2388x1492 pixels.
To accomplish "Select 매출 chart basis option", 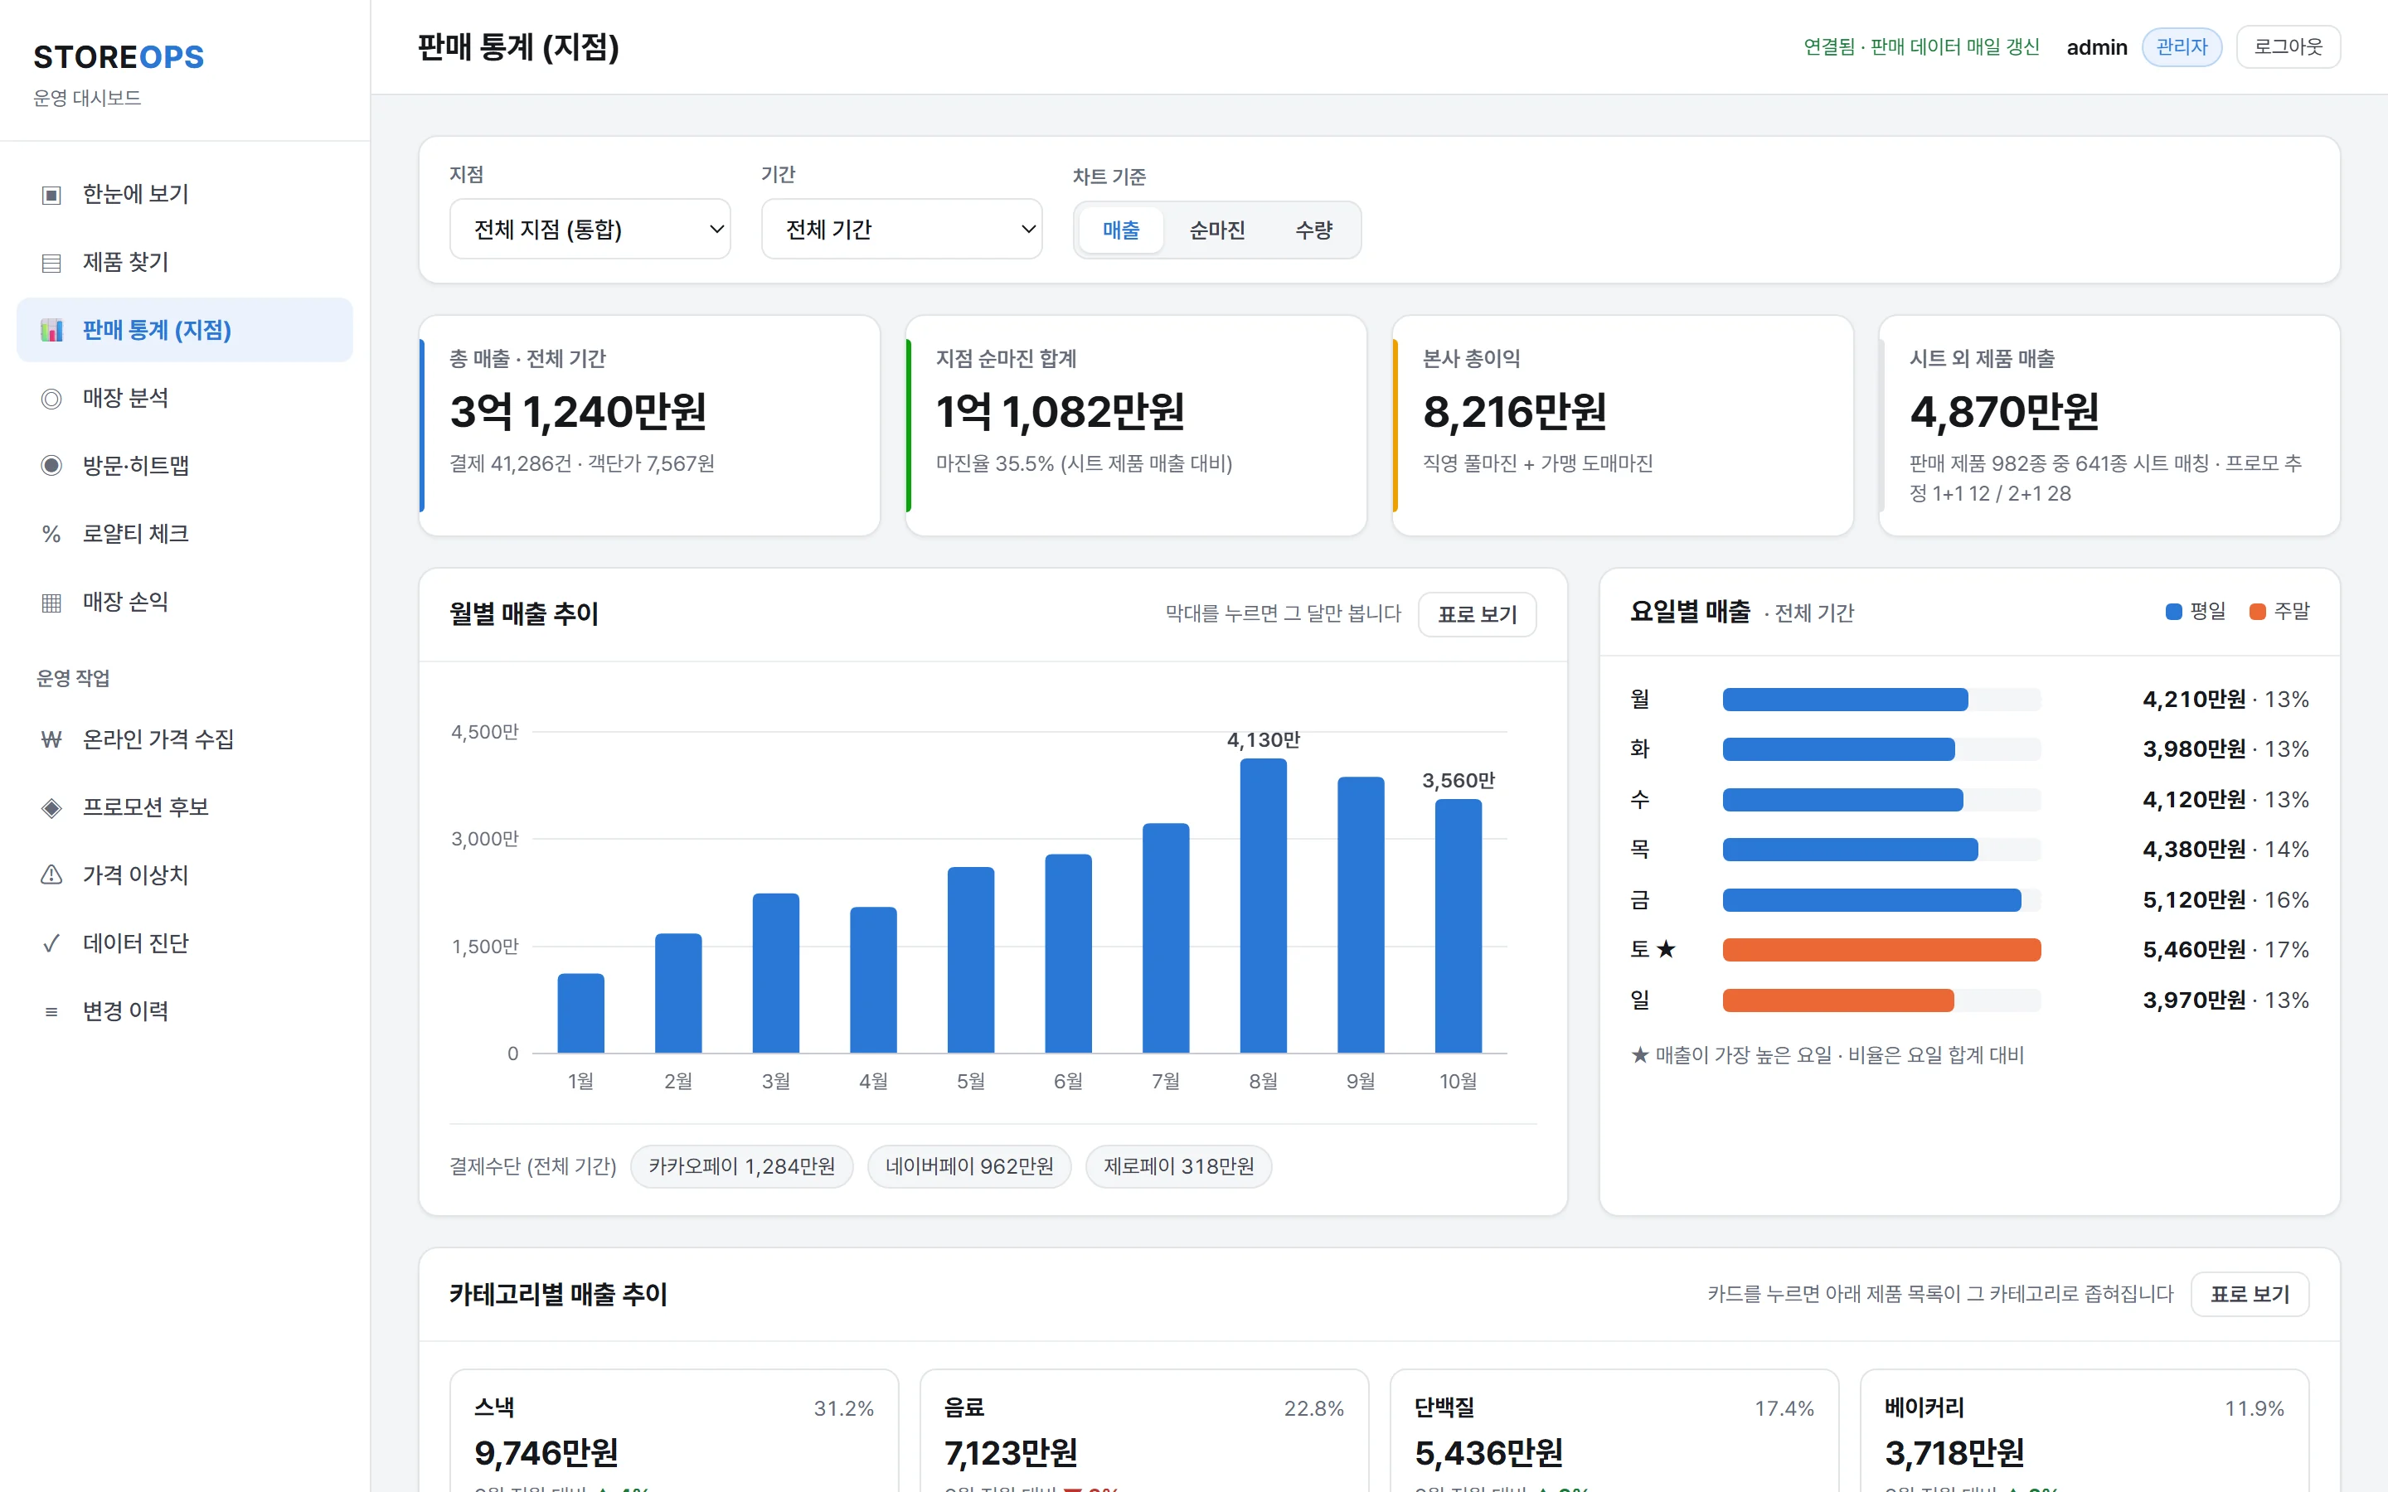I will pyautogui.click(x=1121, y=230).
